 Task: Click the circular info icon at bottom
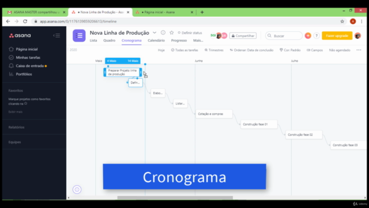pos(77,190)
